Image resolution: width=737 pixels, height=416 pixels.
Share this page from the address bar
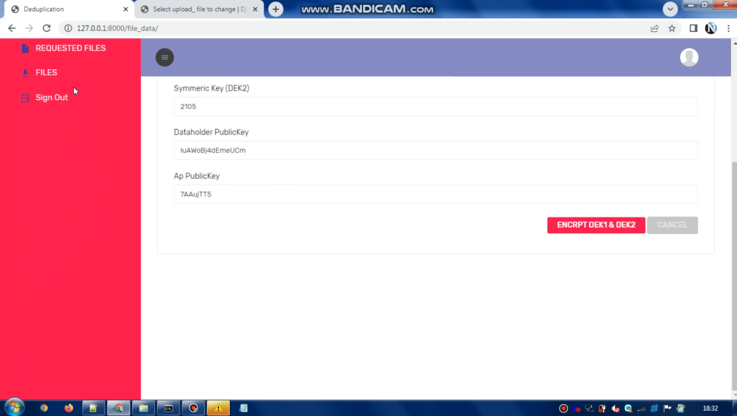(654, 28)
